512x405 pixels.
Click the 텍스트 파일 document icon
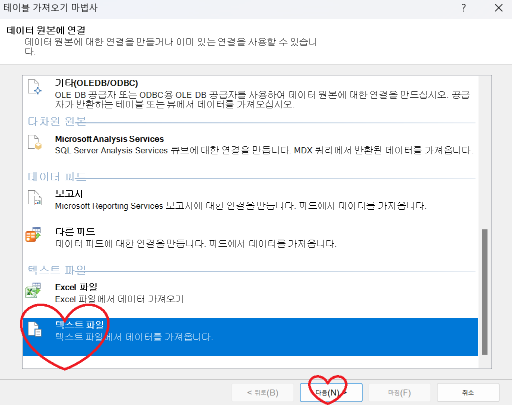point(34,329)
